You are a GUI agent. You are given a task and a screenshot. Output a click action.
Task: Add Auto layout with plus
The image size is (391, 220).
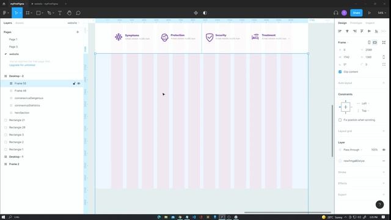384,83
